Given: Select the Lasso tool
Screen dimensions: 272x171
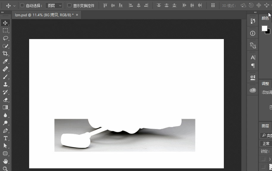Looking at the screenshot, I should coord(5,38).
